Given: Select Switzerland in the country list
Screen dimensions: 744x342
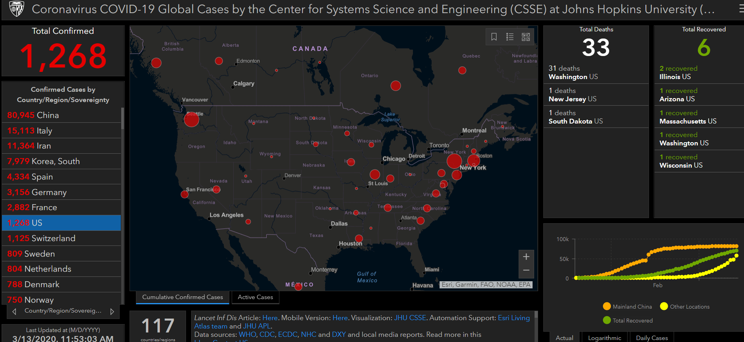Looking at the screenshot, I should pos(62,238).
